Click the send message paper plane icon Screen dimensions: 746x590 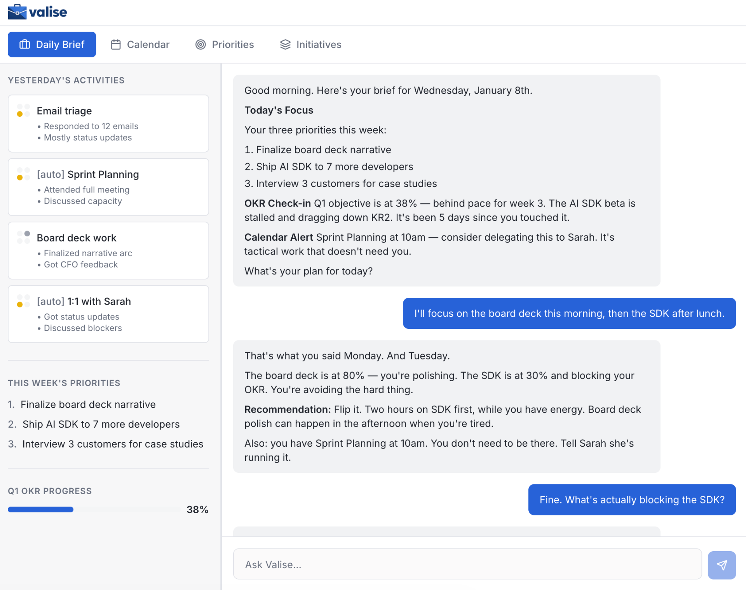(x=722, y=565)
